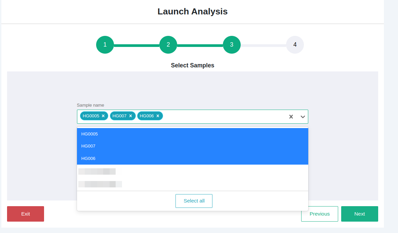Click the red Exit button
398x233 pixels.
(26, 214)
